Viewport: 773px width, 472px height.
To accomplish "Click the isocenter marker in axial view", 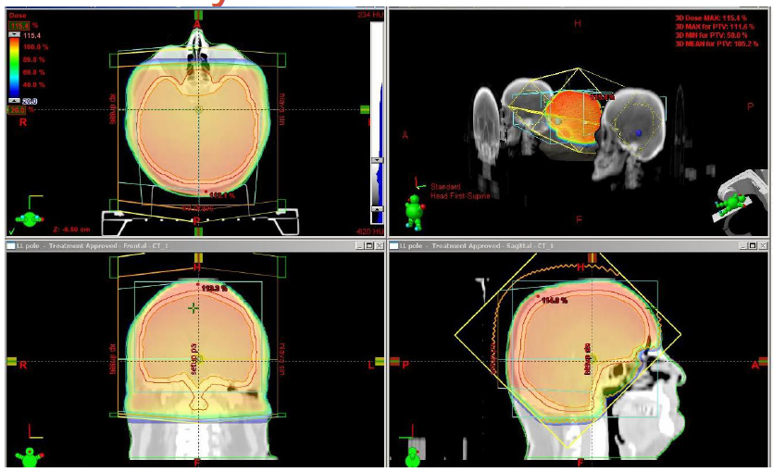I will point(197,109).
